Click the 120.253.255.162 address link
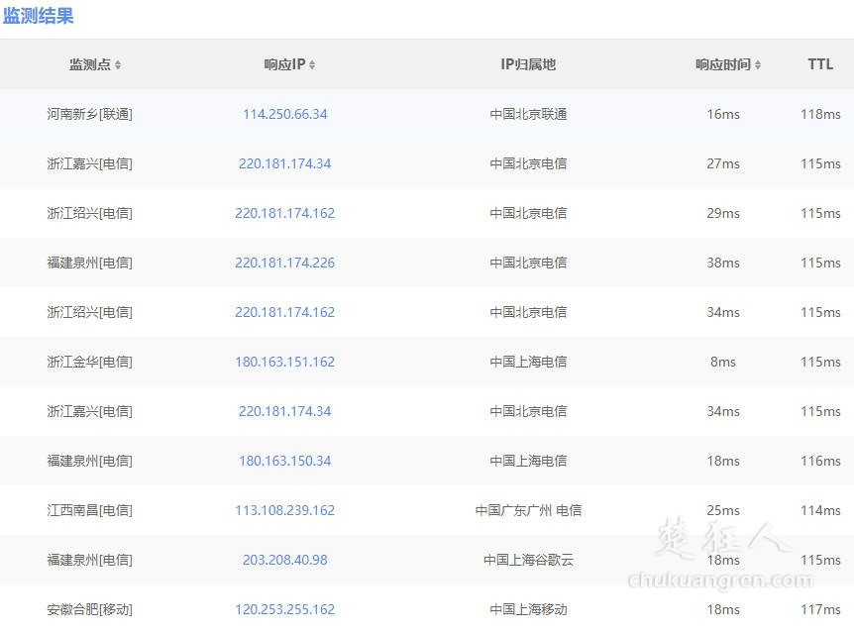854x634 pixels. 284,609
